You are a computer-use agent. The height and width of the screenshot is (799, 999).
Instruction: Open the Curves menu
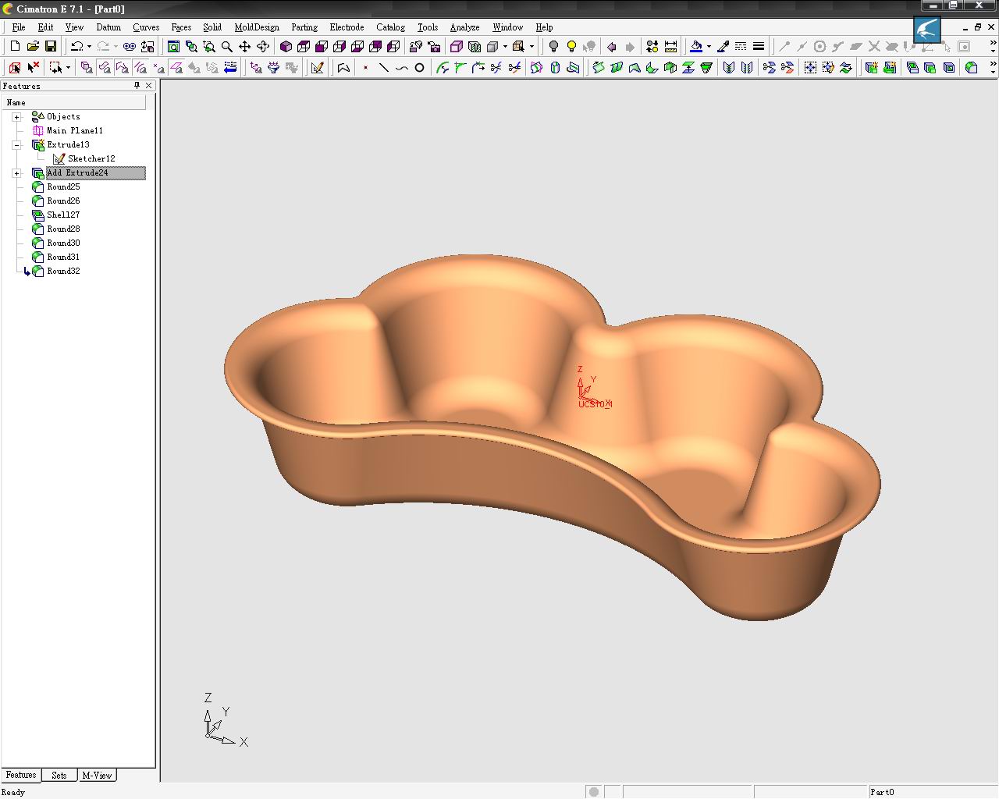click(x=145, y=27)
